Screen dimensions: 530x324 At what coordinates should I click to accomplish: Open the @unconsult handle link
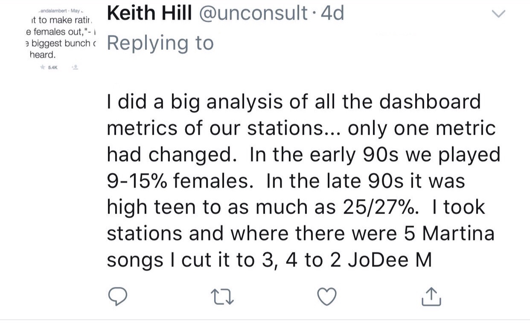(x=253, y=13)
